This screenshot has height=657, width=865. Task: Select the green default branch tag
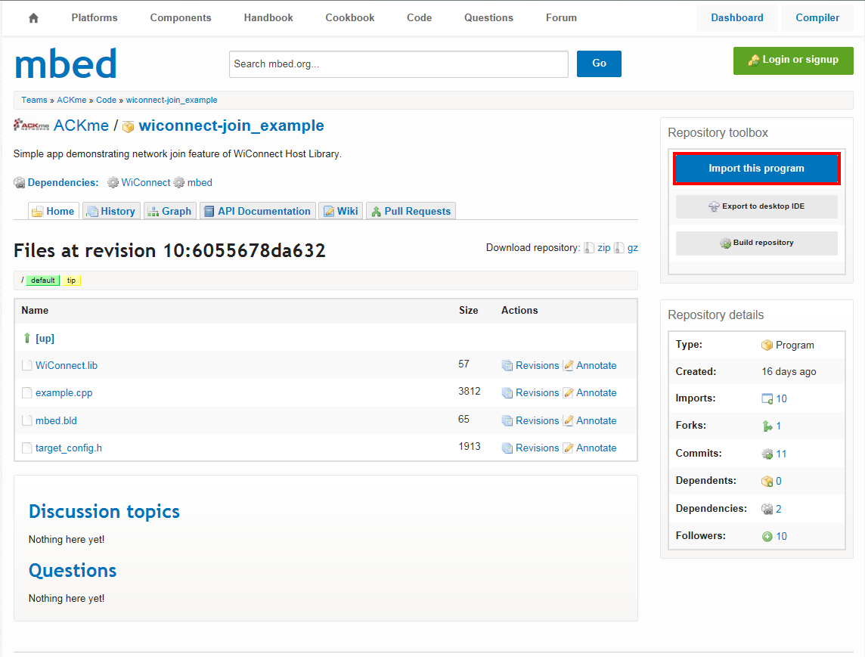coord(42,280)
